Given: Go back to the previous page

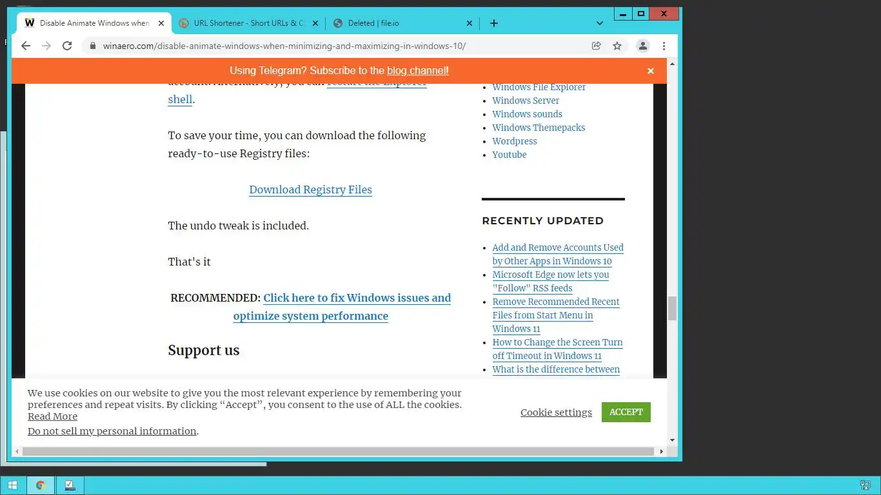Looking at the screenshot, I should pyautogui.click(x=26, y=46).
